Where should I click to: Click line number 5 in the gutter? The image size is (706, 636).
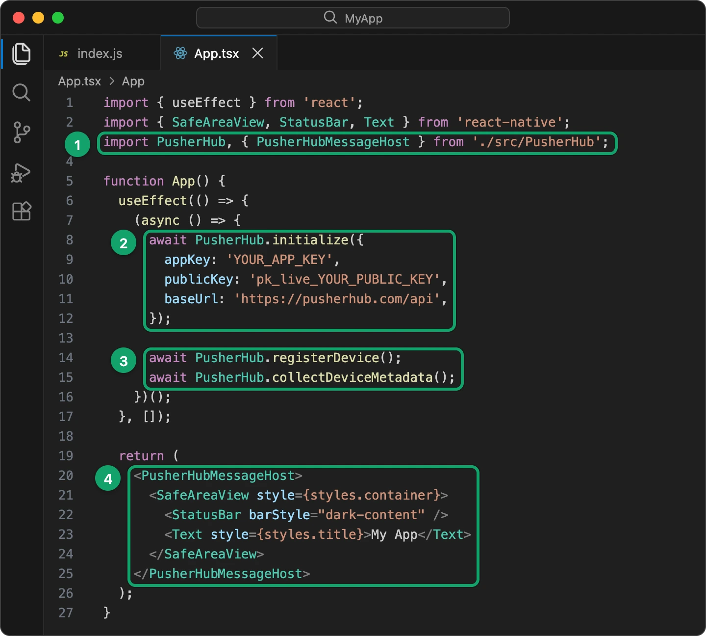click(70, 181)
